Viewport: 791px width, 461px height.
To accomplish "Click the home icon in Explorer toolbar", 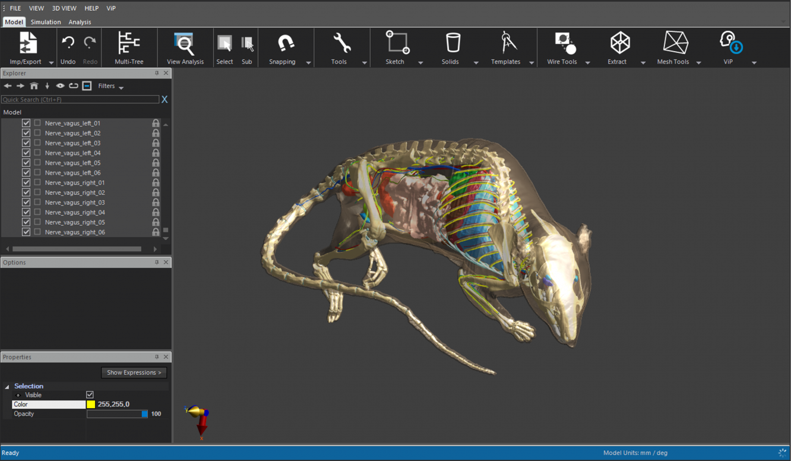I will [34, 86].
